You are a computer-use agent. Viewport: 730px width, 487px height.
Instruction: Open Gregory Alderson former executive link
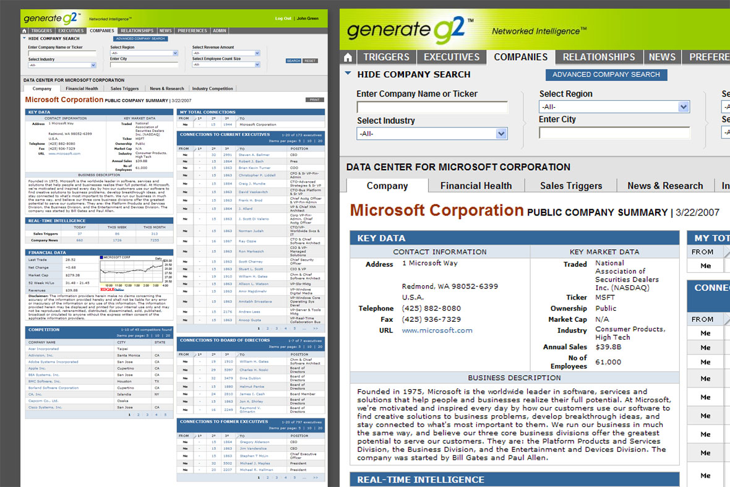coord(254,442)
